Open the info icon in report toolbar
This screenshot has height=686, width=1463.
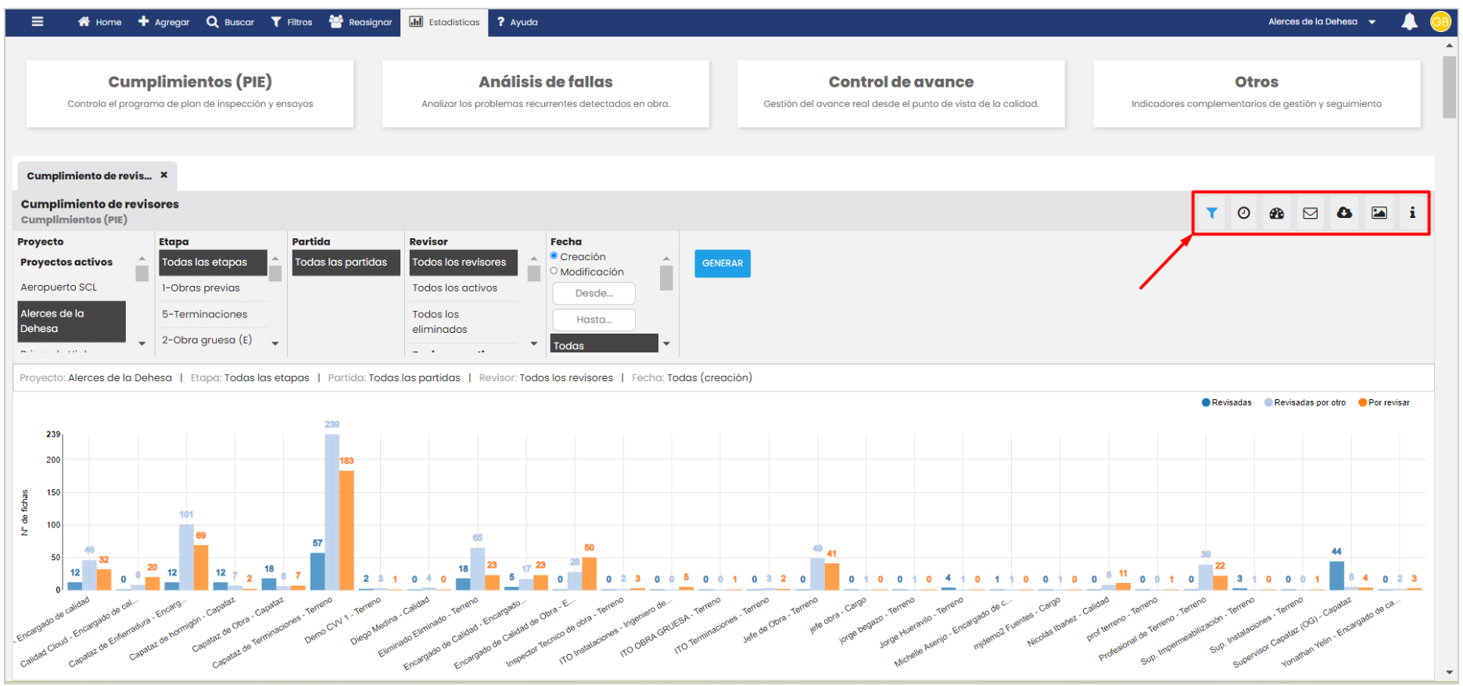1411,213
